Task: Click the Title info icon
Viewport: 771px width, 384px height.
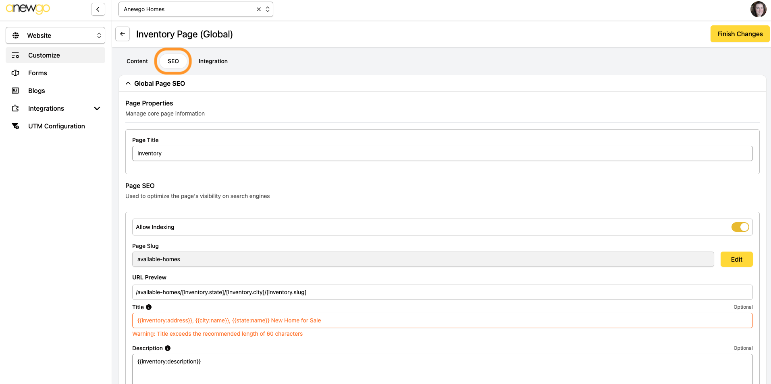Action: pyautogui.click(x=149, y=307)
